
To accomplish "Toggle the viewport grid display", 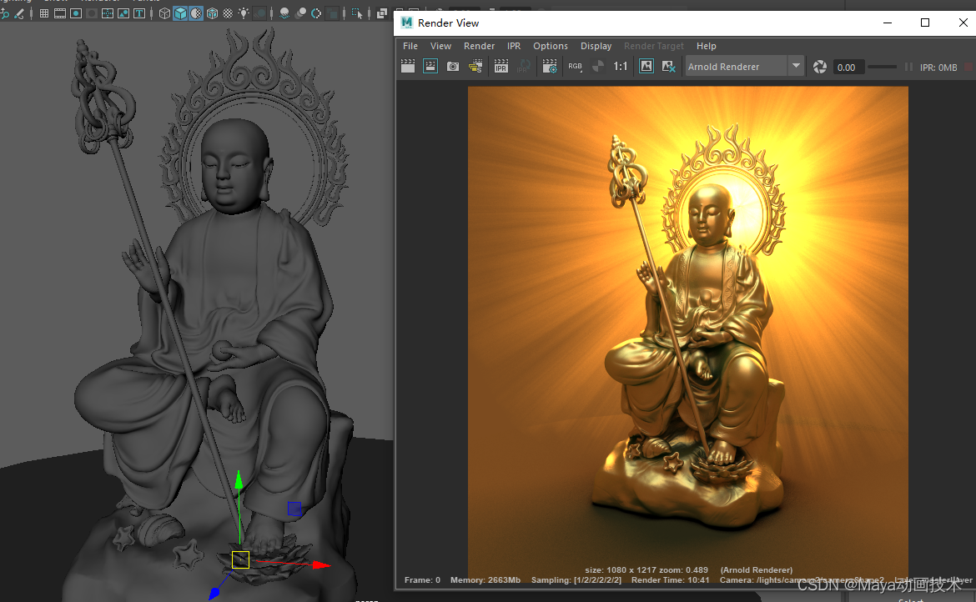I will pyautogui.click(x=44, y=13).
